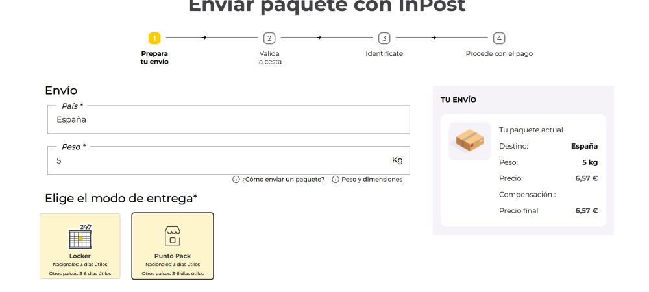Click the Punto Pack shop icon
Screen dimensions: 649x292
coord(173,236)
